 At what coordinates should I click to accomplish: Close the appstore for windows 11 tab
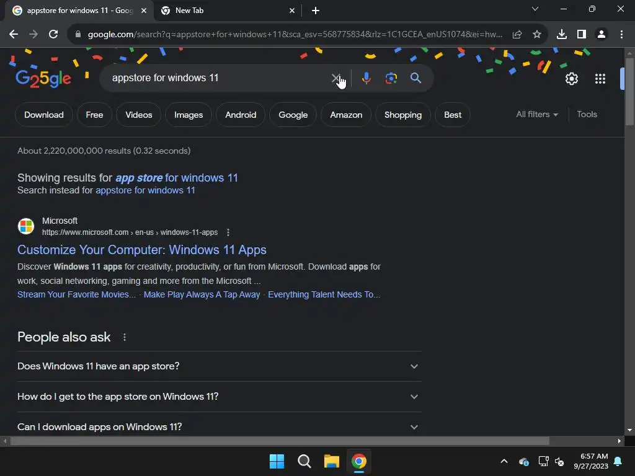pyautogui.click(x=144, y=11)
